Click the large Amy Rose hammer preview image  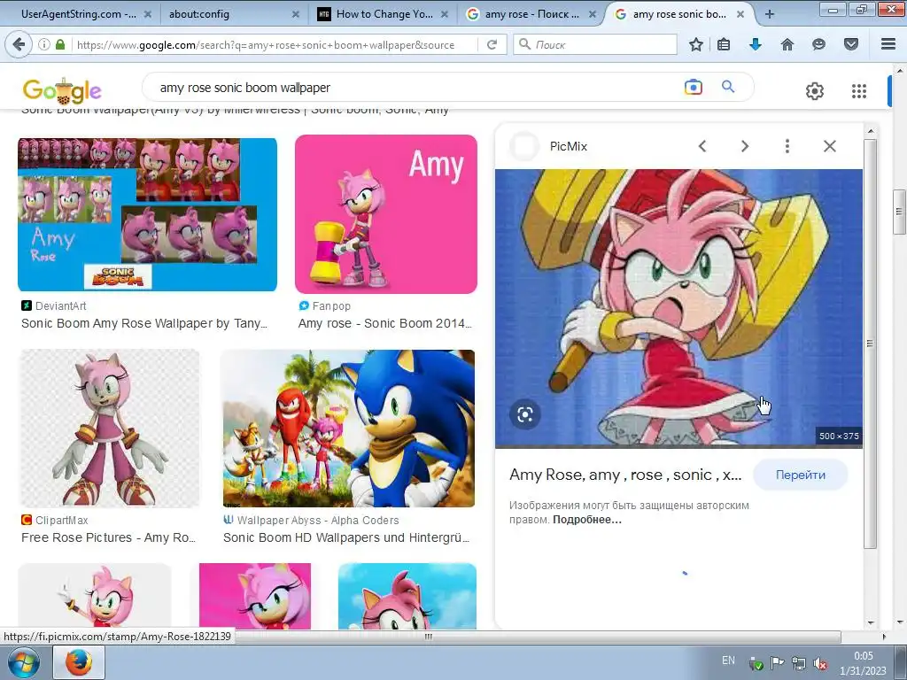point(678,308)
